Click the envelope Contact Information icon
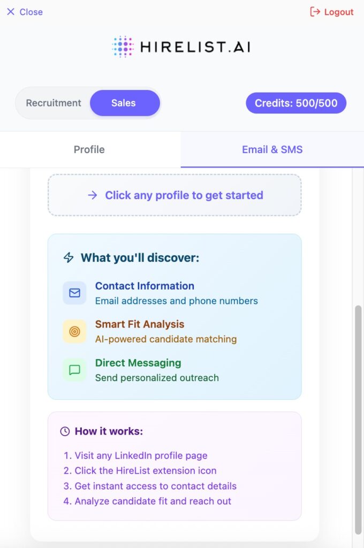 tap(74, 293)
